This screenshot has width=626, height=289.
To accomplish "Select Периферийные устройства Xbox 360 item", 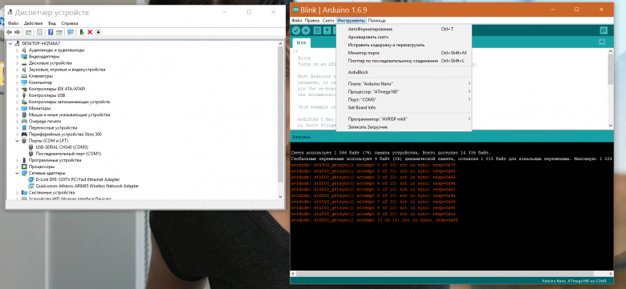I will [65, 134].
